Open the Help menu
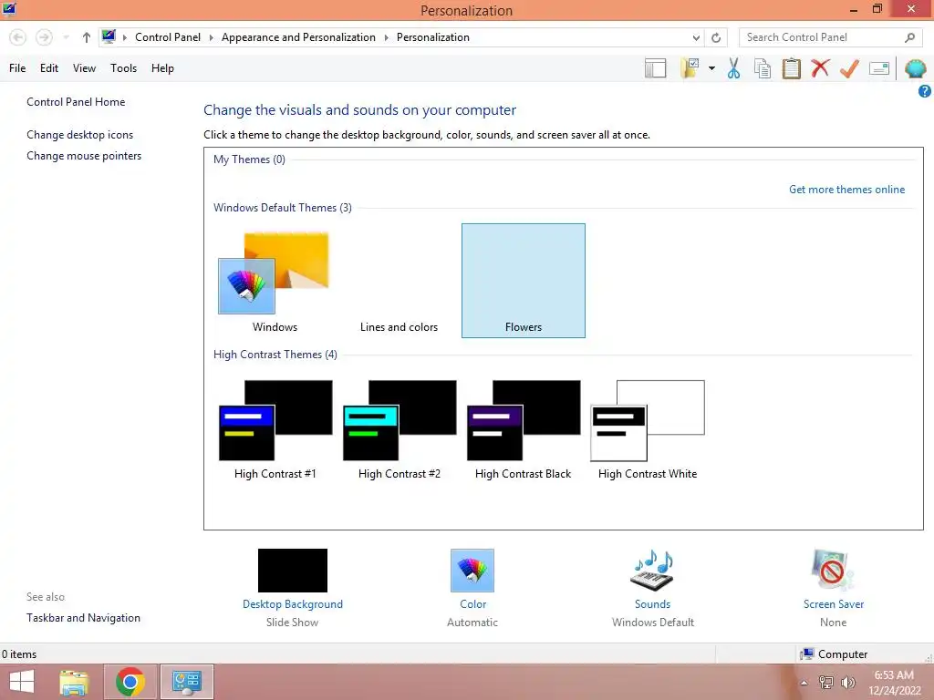 point(162,68)
